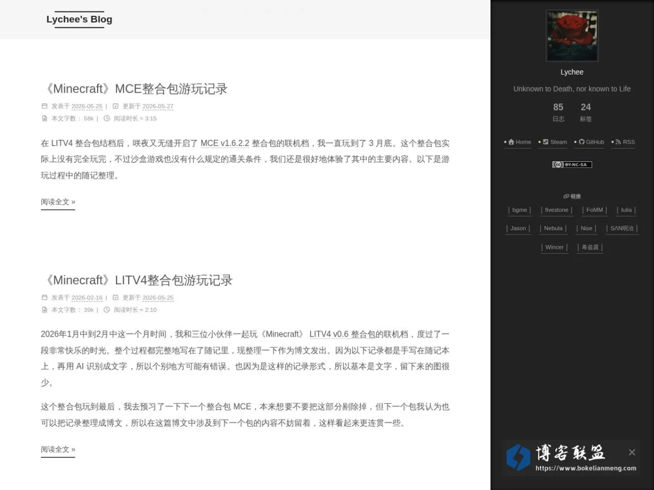This screenshot has width=654, height=490.
Task: Visit the Jason friend link
Action: click(x=518, y=229)
